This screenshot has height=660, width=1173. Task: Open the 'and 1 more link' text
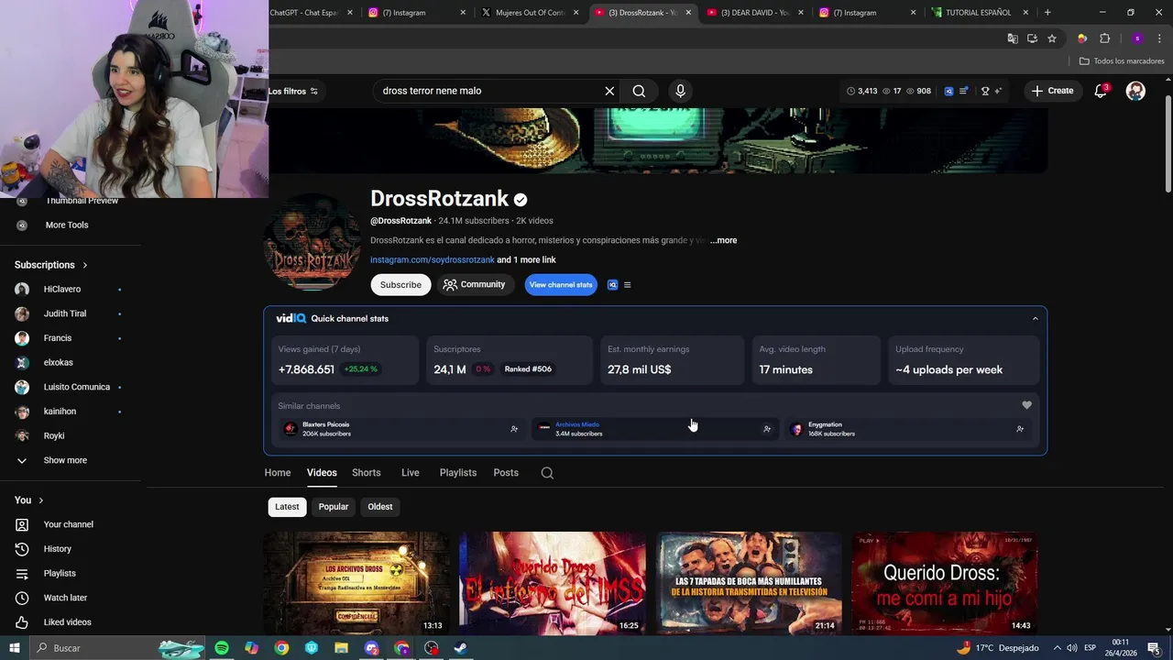526,259
